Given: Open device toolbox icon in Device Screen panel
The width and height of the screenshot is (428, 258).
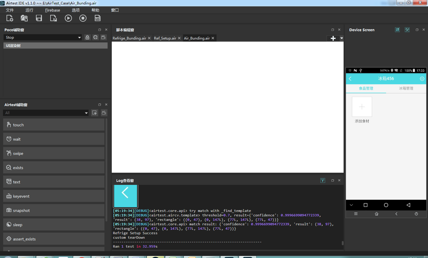Looking at the screenshot, I should pos(407,30).
